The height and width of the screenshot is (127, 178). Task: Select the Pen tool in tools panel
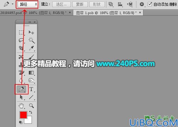coord(21,89)
